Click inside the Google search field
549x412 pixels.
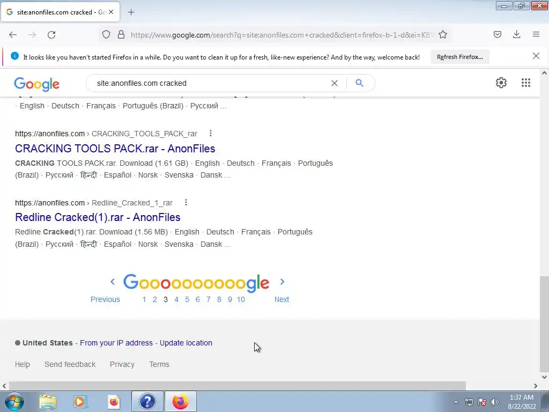[210, 83]
